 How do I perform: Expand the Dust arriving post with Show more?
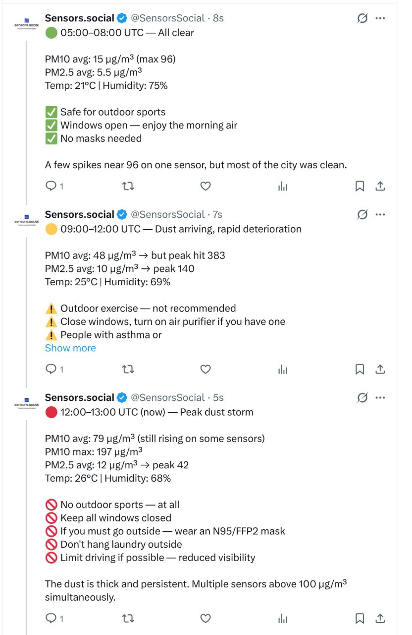click(x=70, y=348)
